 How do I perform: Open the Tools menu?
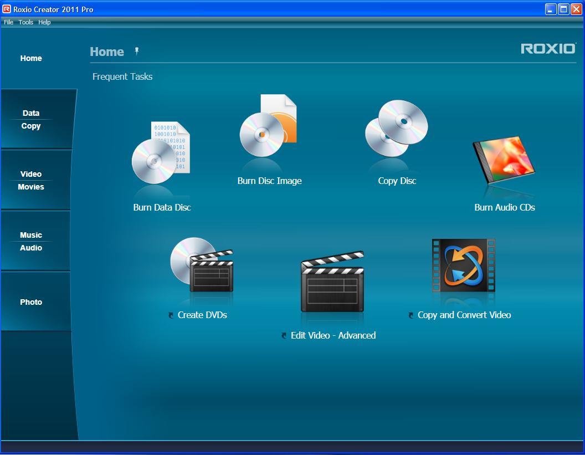coord(25,22)
